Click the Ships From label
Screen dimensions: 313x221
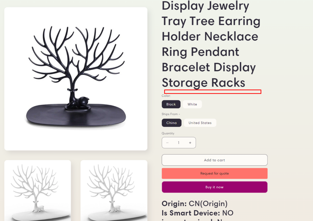click(171, 114)
